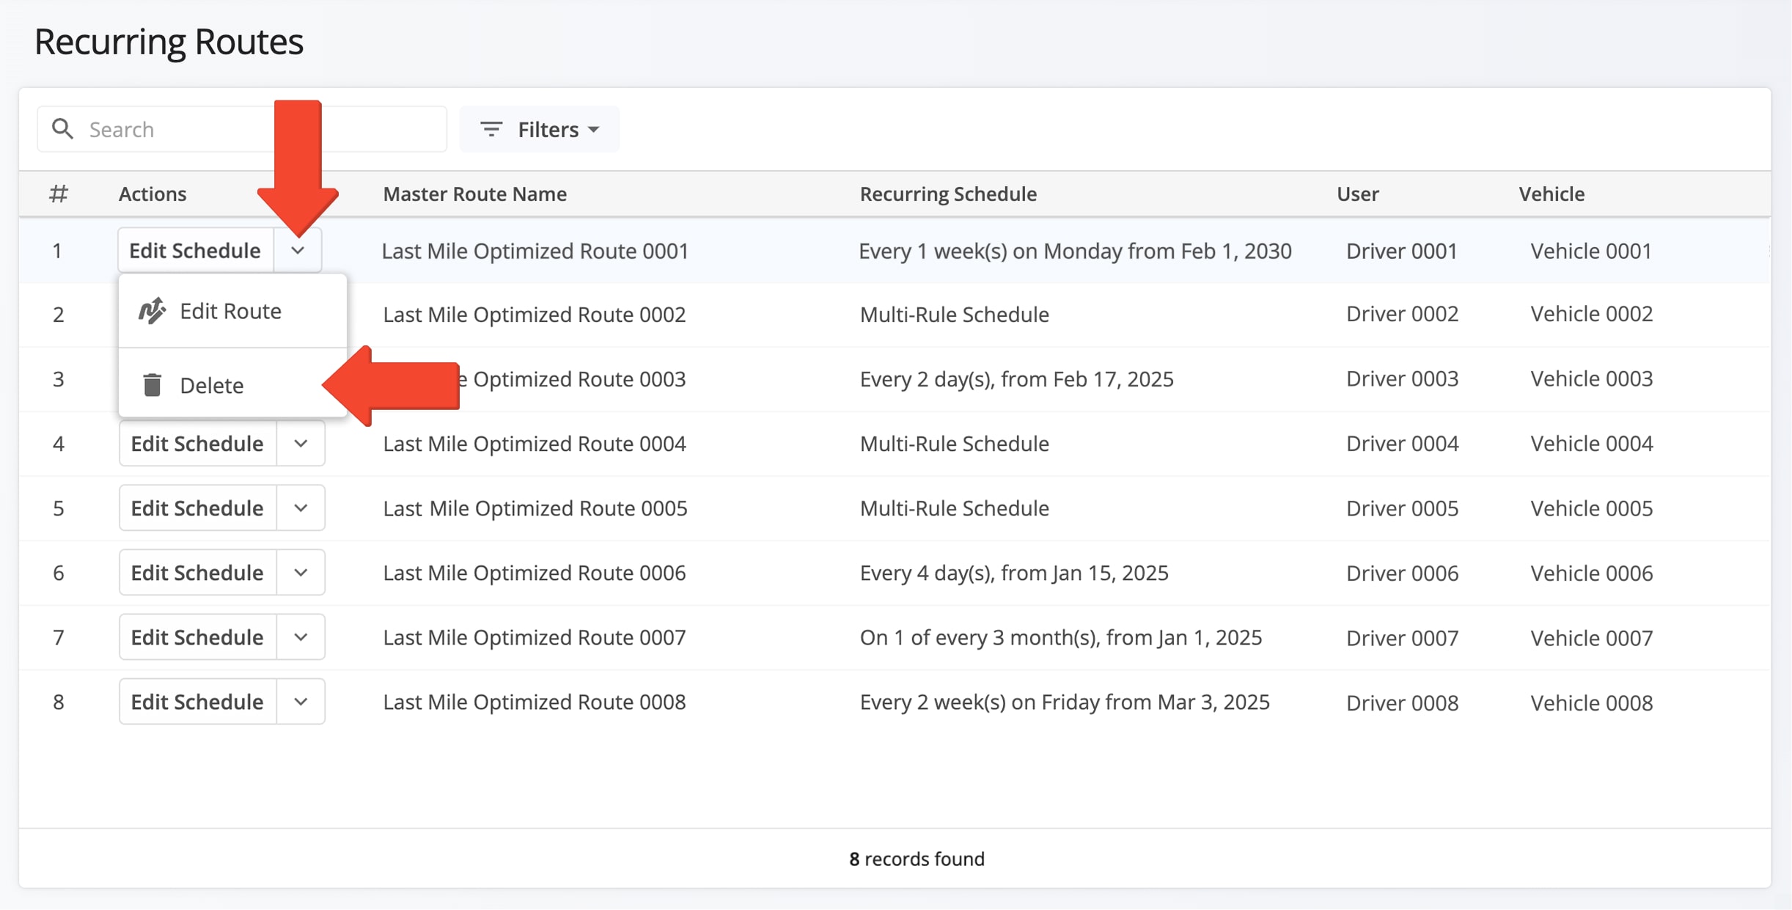Screen dimensions: 1792x910
Task: Click the Recurring Schedule column header
Action: click(x=948, y=194)
